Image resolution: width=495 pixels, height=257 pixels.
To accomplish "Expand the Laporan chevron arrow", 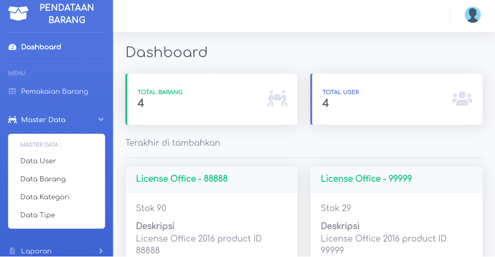I will pyautogui.click(x=101, y=251).
